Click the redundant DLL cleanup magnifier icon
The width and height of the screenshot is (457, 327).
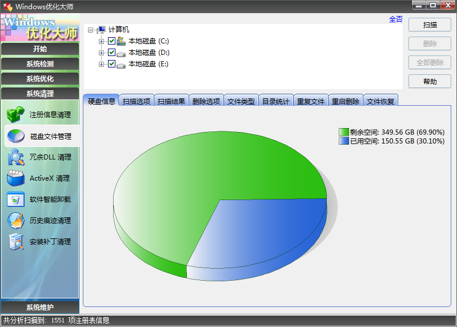[16, 157]
